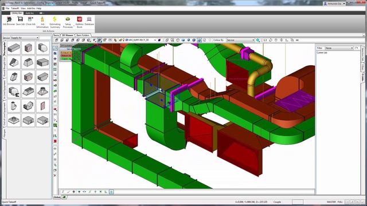The width and height of the screenshot is (367, 206).
Task: Click the orbit rotate icon in right viewer toolbar
Action: [x=276, y=40]
